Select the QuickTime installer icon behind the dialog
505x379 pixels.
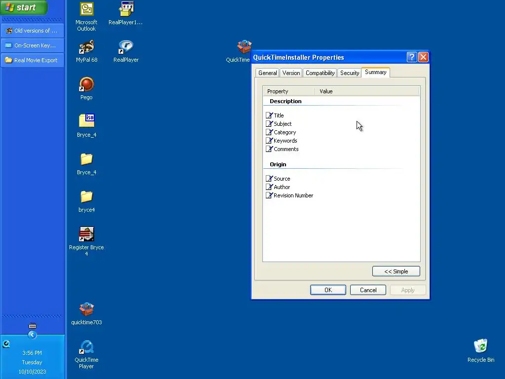pyautogui.click(x=244, y=47)
